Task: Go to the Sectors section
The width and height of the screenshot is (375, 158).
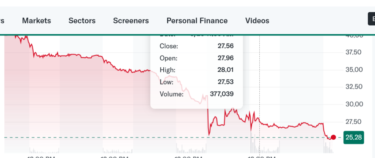Action: coord(82,20)
